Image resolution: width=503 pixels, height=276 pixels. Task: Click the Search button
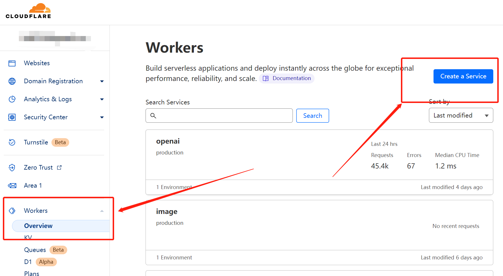coord(313,116)
